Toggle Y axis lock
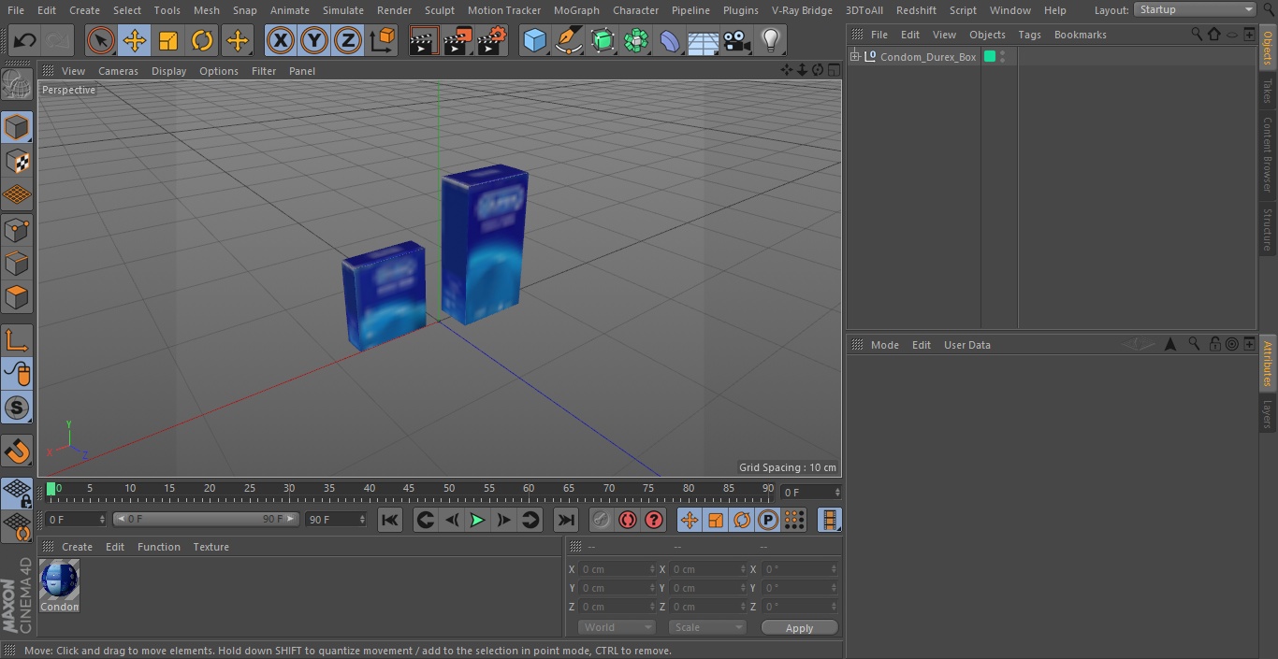Screen dimensions: 1278x659 coord(314,40)
